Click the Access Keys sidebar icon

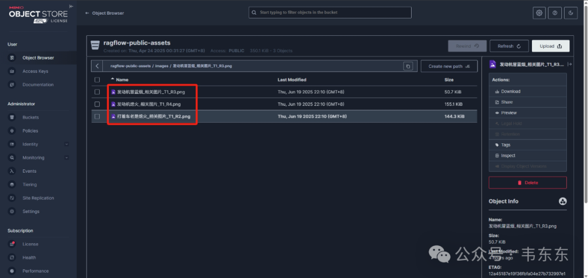point(12,71)
